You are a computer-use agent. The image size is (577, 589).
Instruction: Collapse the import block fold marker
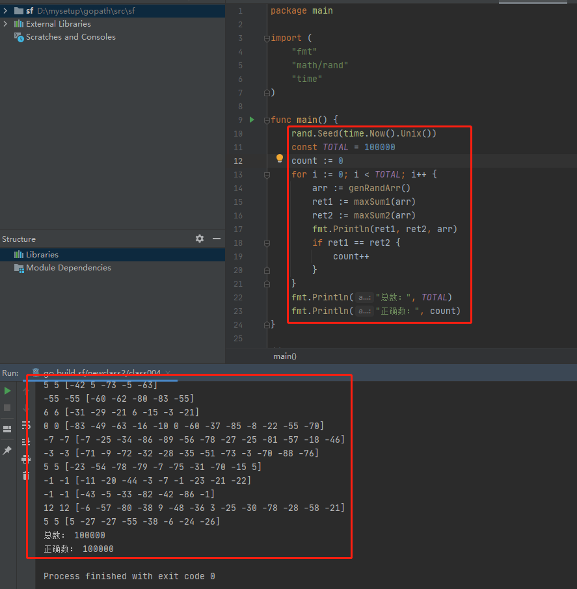pyautogui.click(x=267, y=38)
